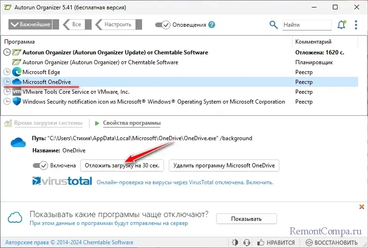Open help for Оповещения question mark
This screenshot has height=248, width=368.
click(212, 25)
